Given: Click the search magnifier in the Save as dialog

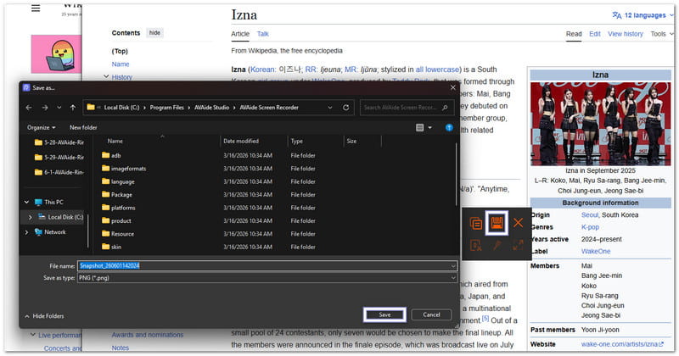Looking at the screenshot, I should 445,108.
